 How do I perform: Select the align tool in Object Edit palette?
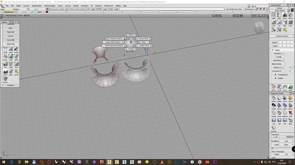(x=11, y=56)
